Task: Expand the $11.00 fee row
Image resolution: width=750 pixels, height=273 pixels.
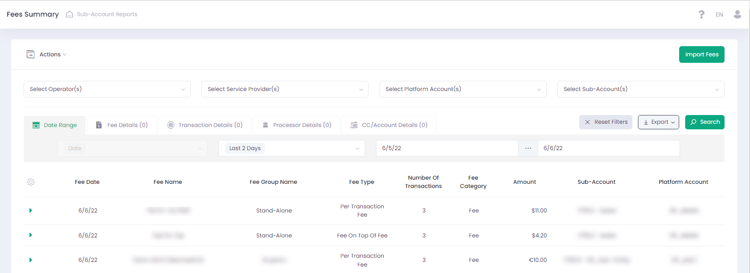Action: click(x=31, y=211)
